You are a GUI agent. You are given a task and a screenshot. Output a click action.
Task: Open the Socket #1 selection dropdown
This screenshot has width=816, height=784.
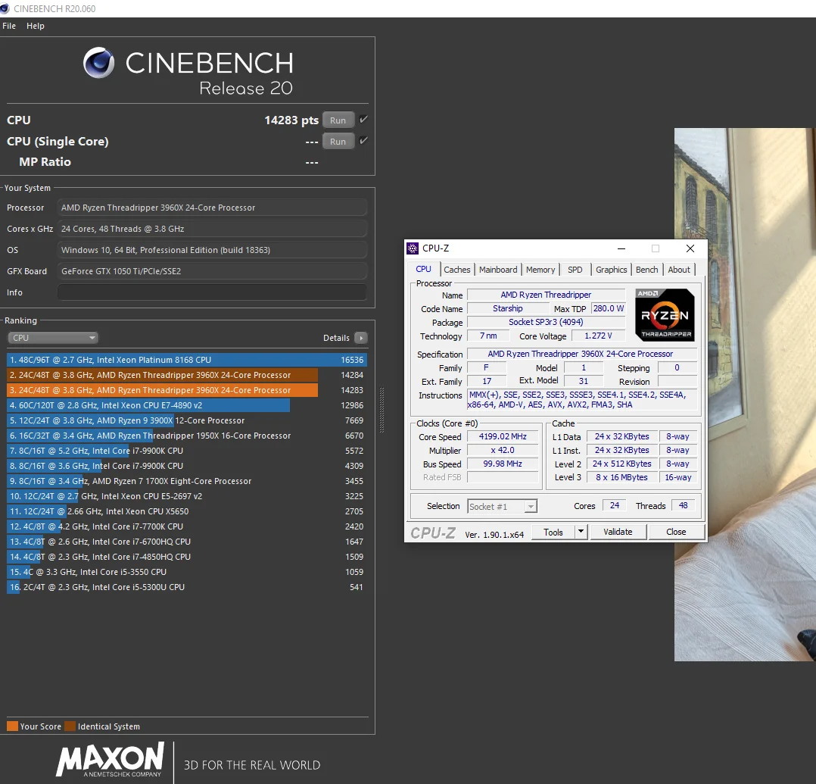coord(502,506)
